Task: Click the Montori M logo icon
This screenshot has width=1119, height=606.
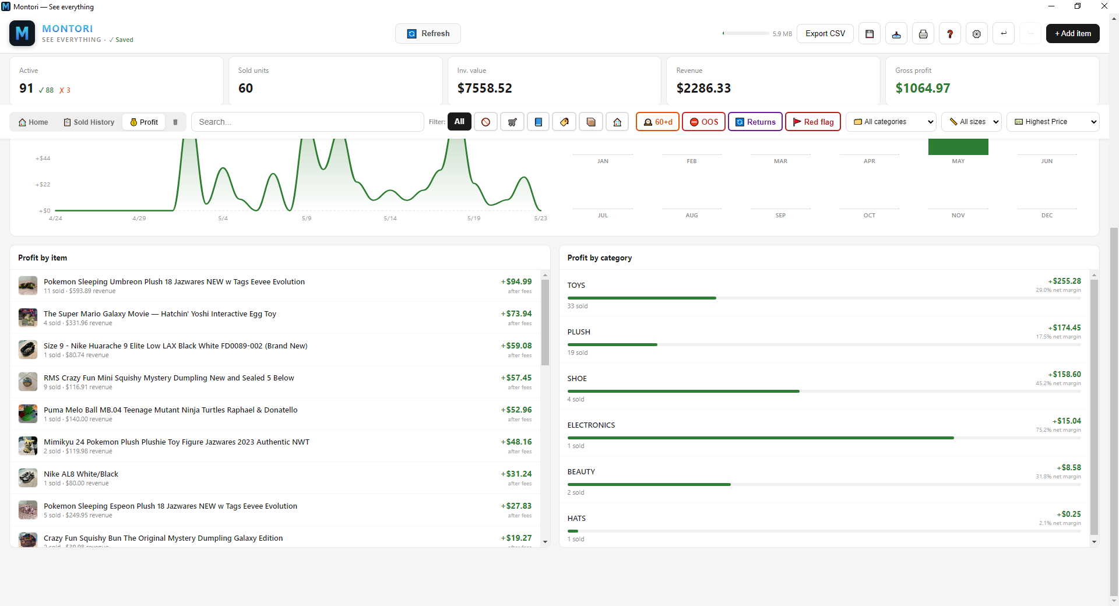Action: point(22,33)
